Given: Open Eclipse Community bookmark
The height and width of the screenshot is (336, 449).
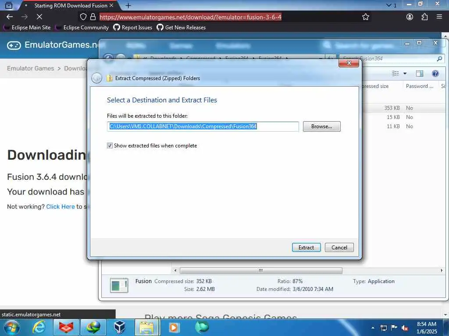Looking at the screenshot, I should [x=82, y=28].
